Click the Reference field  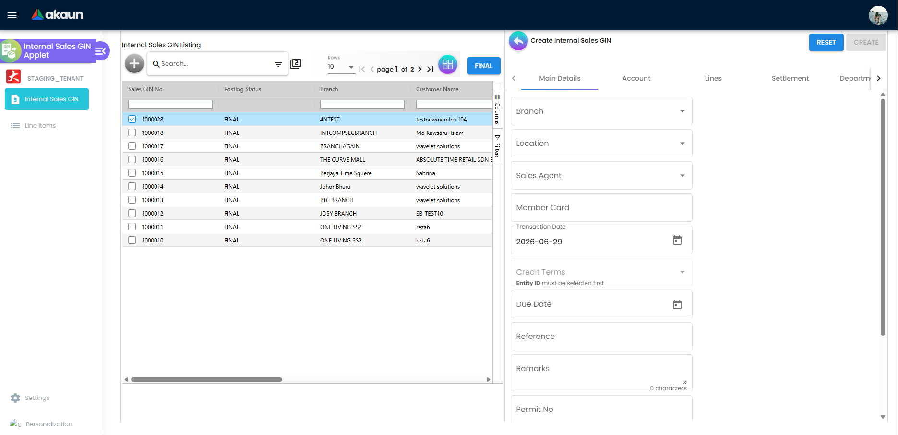click(601, 336)
